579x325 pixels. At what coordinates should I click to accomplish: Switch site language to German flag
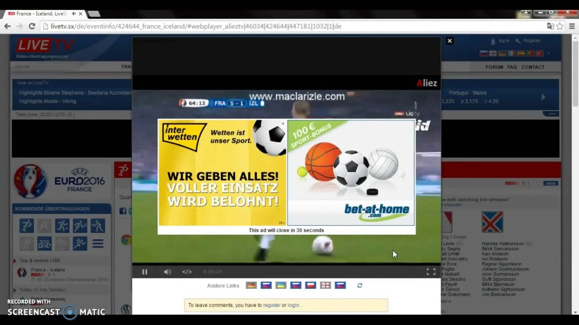coord(502,53)
